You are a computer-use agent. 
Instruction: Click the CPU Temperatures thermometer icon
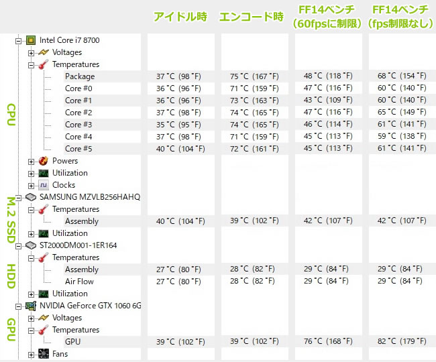tap(44, 64)
